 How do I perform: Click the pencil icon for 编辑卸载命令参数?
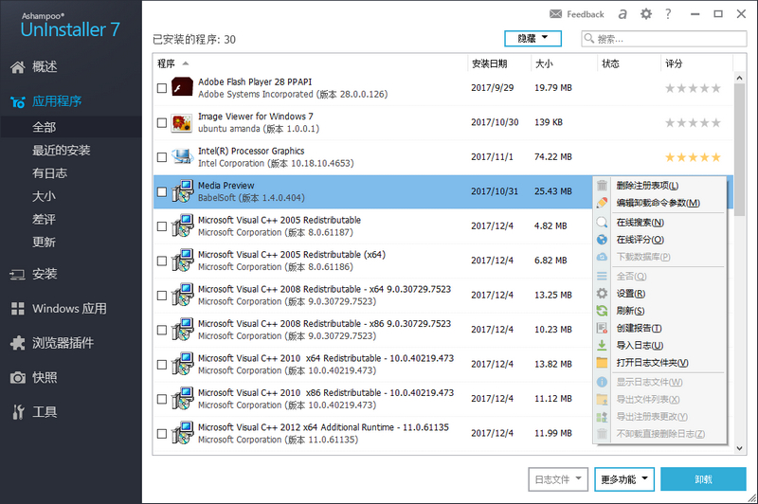click(602, 203)
